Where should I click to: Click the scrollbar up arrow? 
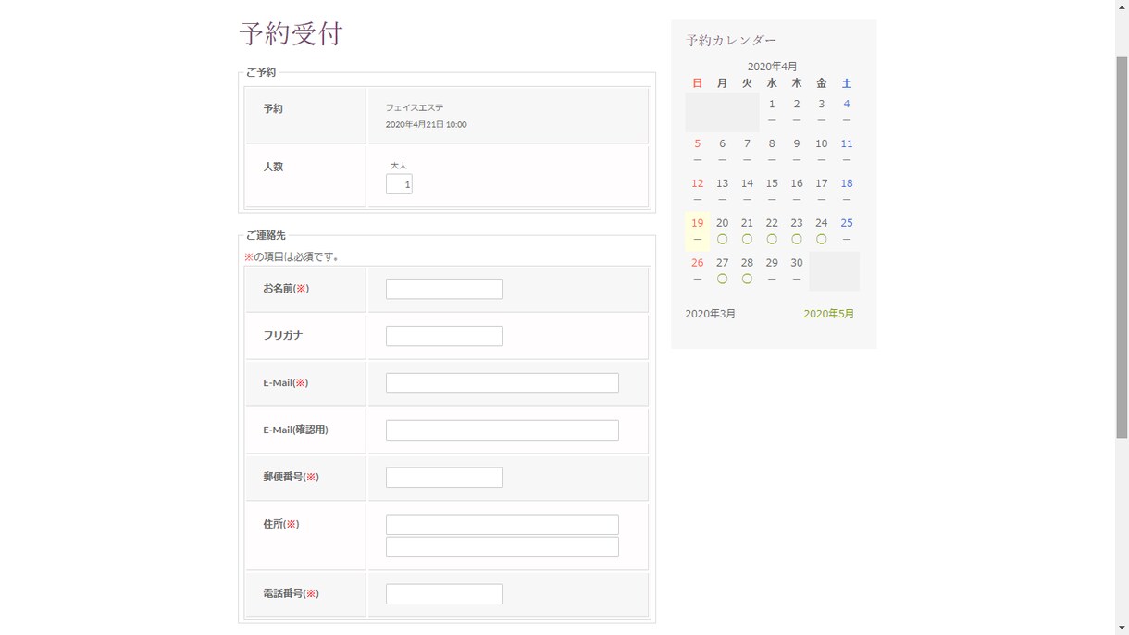1122,6
